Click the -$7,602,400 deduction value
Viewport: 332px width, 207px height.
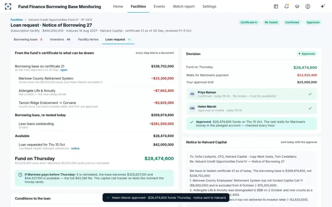pos(164,91)
